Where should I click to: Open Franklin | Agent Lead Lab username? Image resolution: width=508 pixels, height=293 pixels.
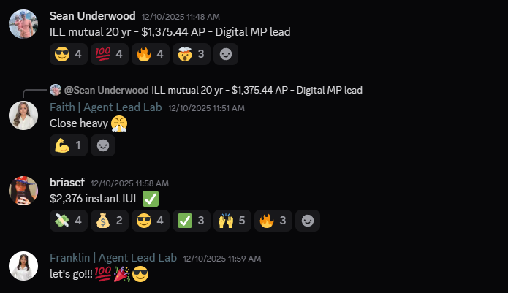tap(113, 258)
